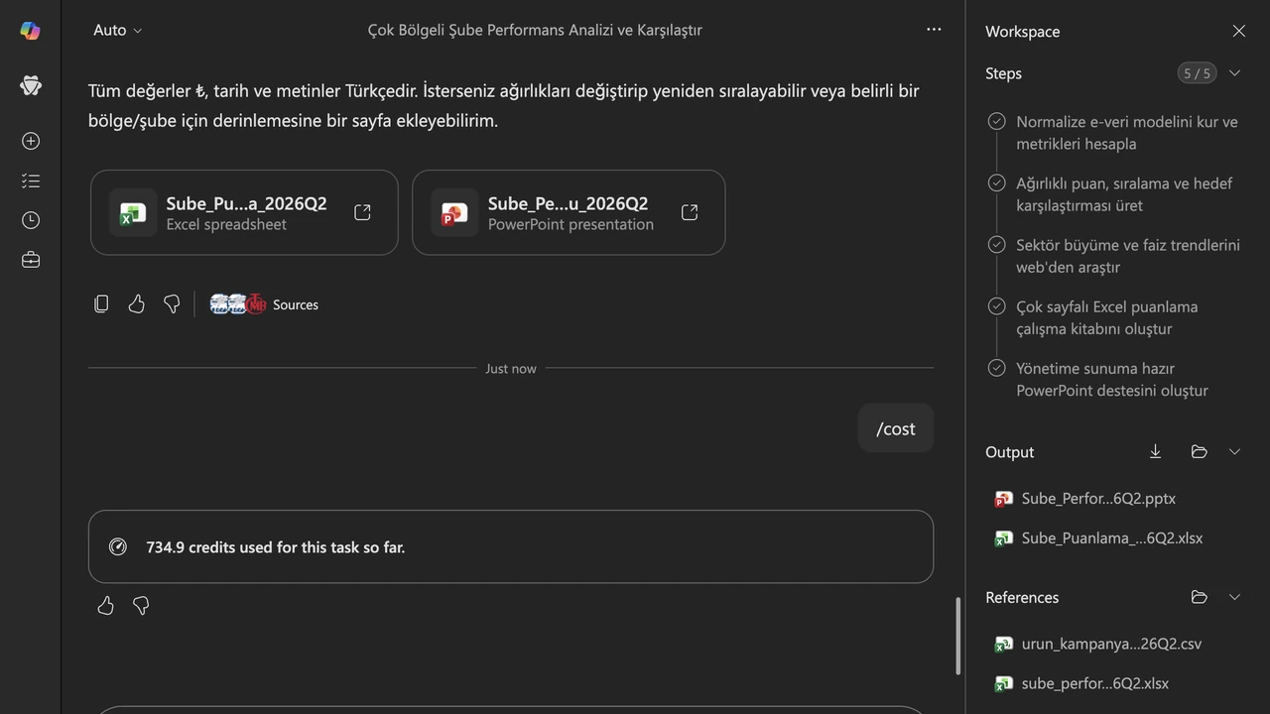Start a new chat with plus icon
The width and height of the screenshot is (1270, 714).
coord(31,141)
